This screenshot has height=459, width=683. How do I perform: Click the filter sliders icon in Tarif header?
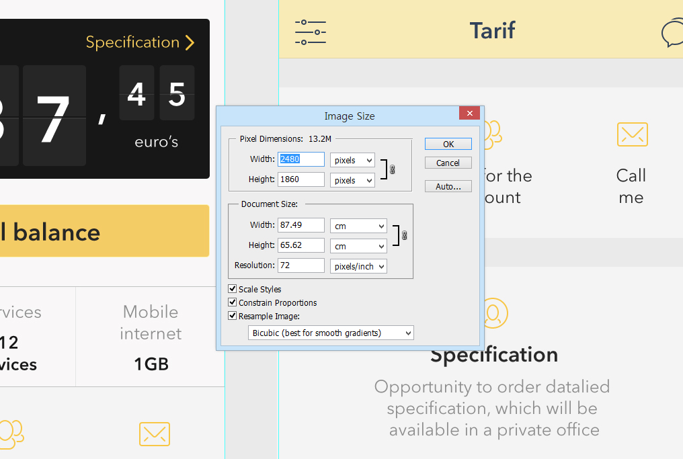coord(311,32)
